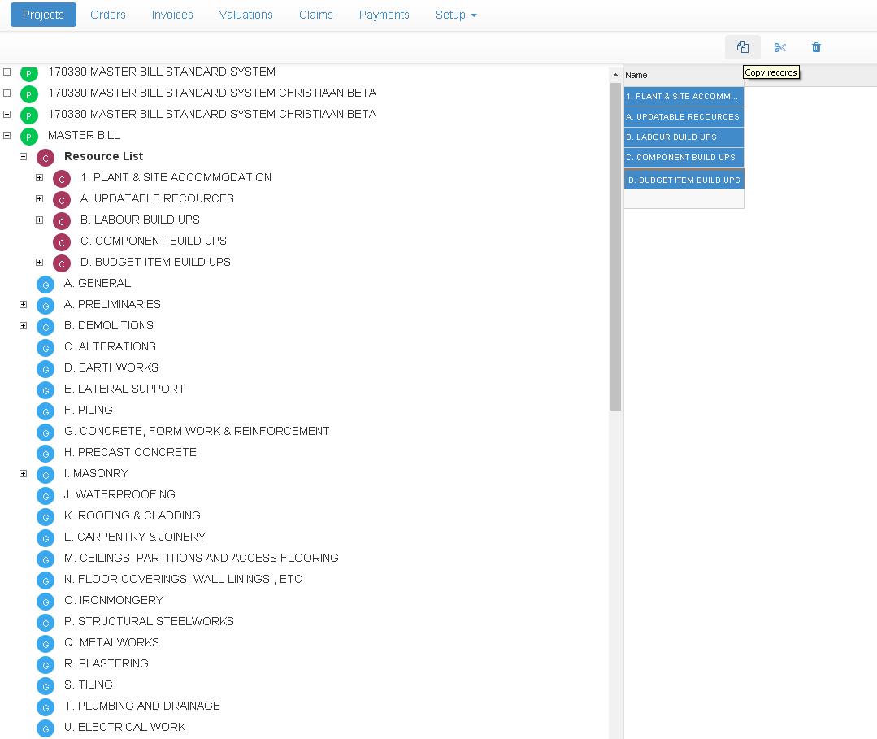
Task: Click G icon beside I. MASONRY
Action: coord(46,475)
